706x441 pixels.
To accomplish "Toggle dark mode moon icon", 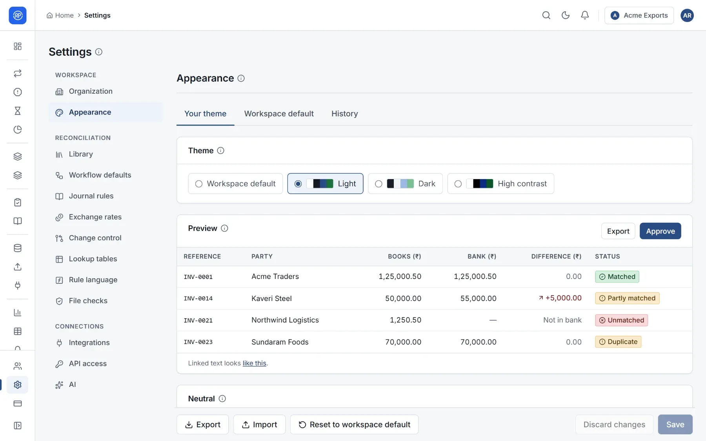I will (x=565, y=15).
